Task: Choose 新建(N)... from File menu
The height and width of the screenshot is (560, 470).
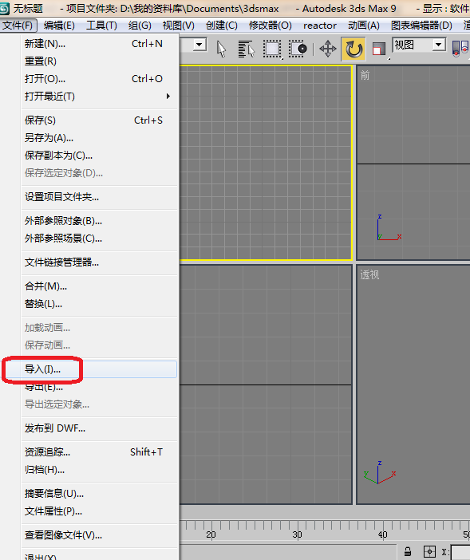Action: (99, 44)
